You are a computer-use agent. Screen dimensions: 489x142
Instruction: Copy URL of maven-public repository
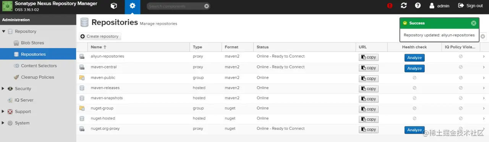click(369, 78)
